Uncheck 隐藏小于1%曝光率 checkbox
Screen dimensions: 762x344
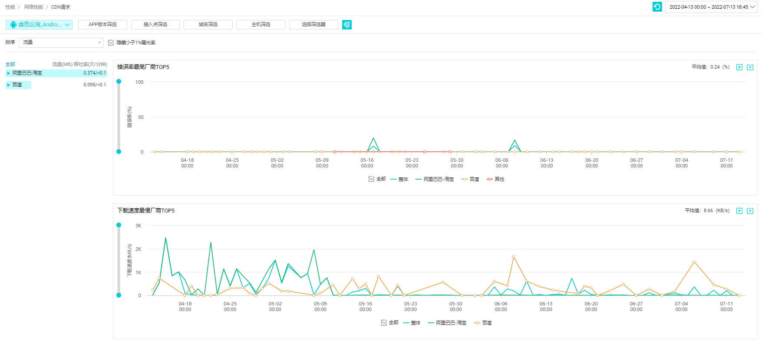coord(111,43)
